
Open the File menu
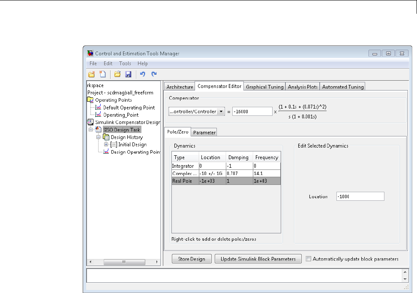pos(93,63)
